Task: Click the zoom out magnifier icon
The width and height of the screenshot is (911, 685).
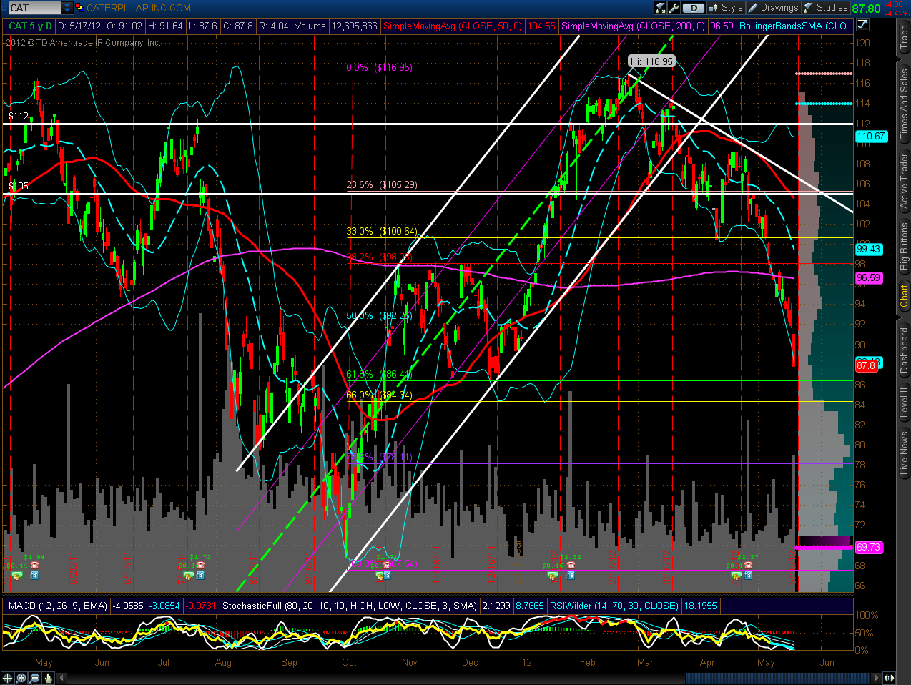Action: click(x=35, y=678)
